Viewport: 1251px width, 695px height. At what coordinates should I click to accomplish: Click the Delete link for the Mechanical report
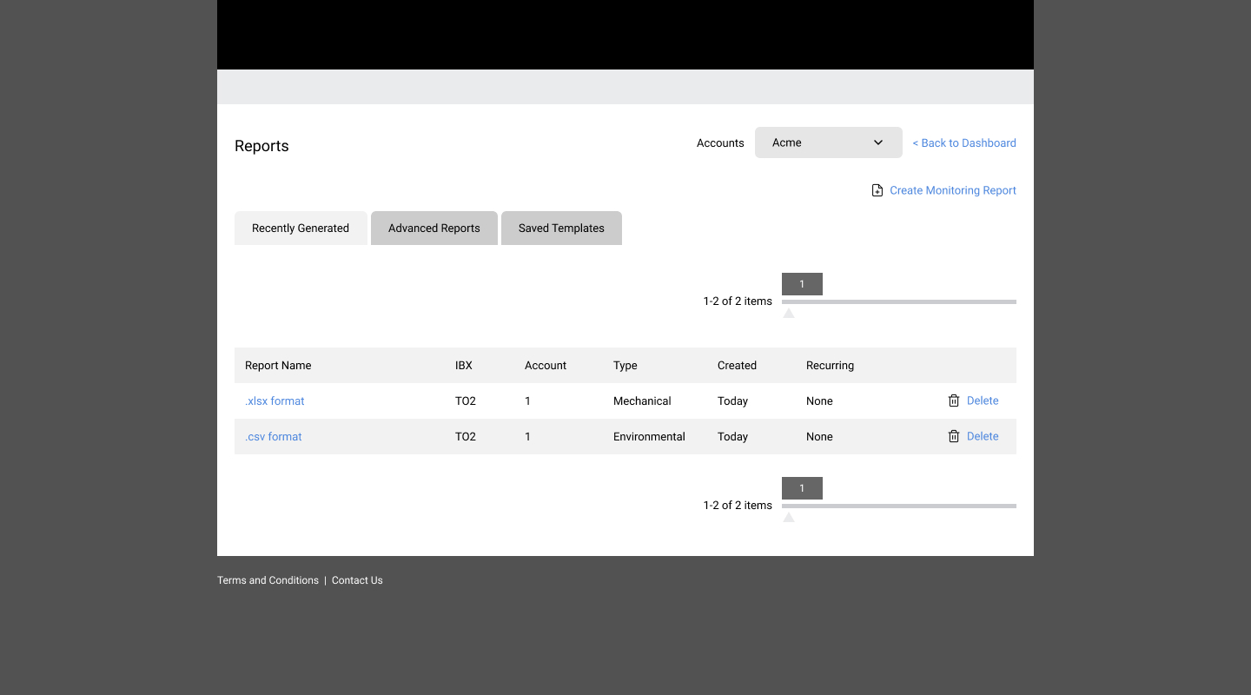coord(983,400)
